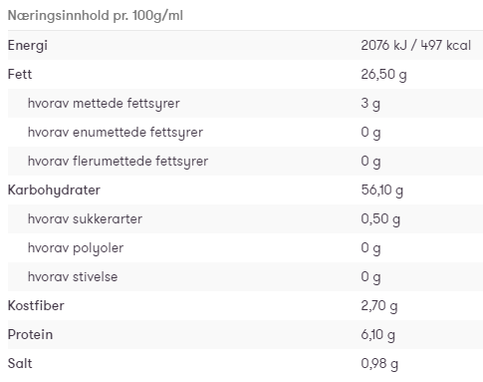Viewport: 483px width, 382px height.
Task: Click the 3 g saturated fat value
Action: pyautogui.click(x=370, y=104)
